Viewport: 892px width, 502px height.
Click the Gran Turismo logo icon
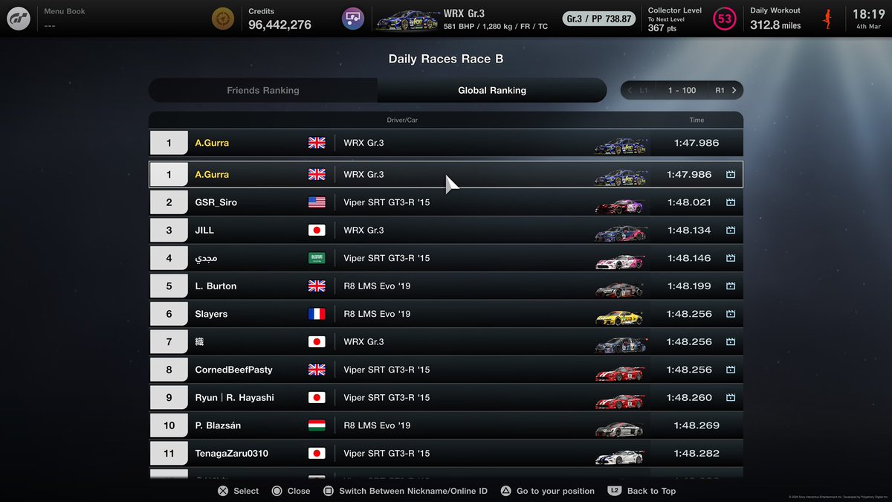tap(19, 19)
